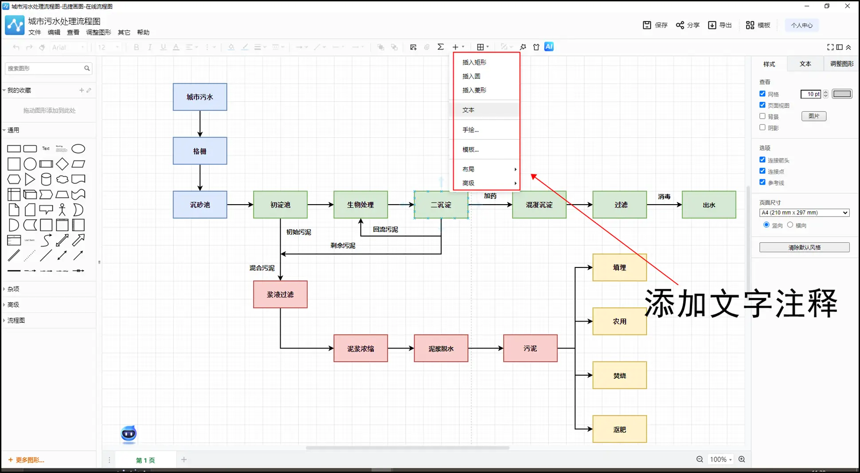Click the pin icon in the toolbar
860x473 pixels.
523,47
